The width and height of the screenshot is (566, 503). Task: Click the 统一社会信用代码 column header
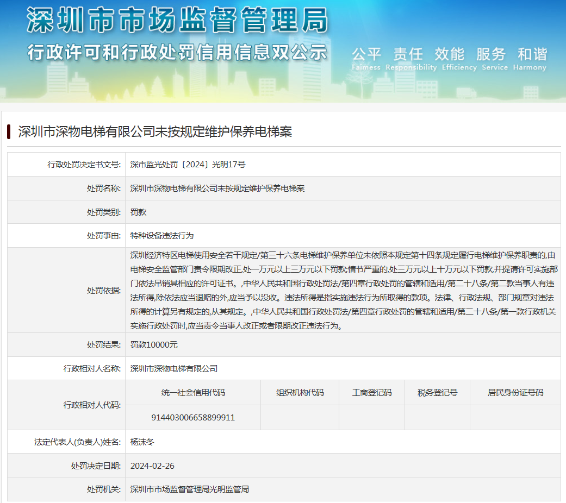[x=193, y=393]
